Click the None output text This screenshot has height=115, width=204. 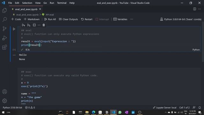click(22, 59)
